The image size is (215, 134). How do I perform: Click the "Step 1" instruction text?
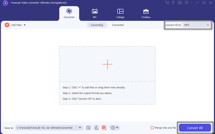pyautogui.click(x=94, y=88)
